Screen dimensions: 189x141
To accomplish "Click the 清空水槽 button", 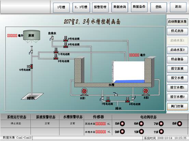I will [x=177, y=78].
